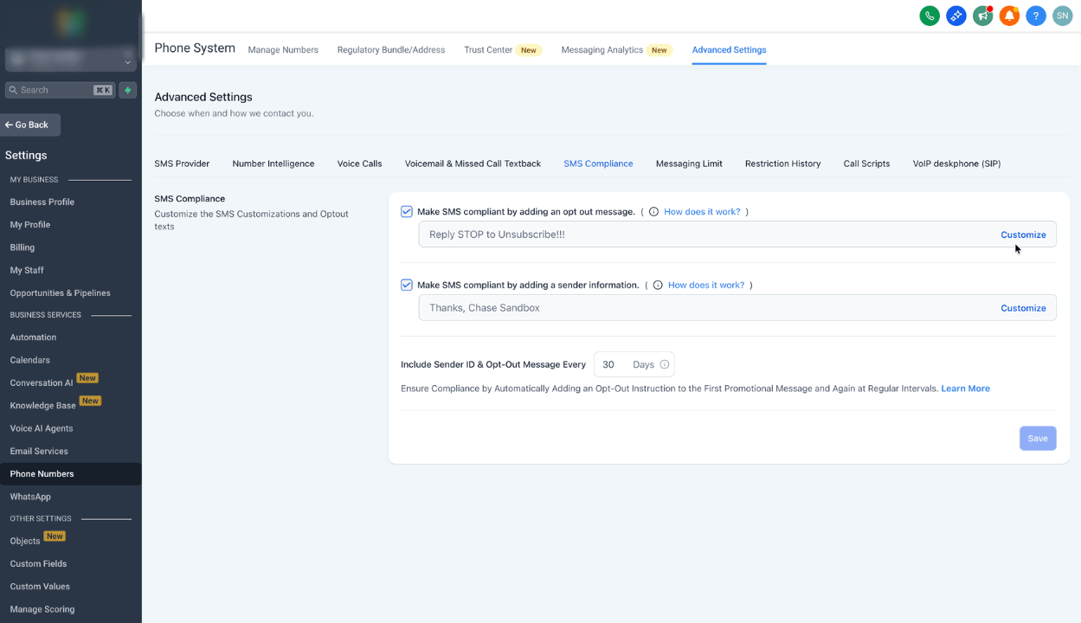Viewport: 1081px width, 623px height.
Task: Open Automation in the sidebar
Action: (33, 337)
